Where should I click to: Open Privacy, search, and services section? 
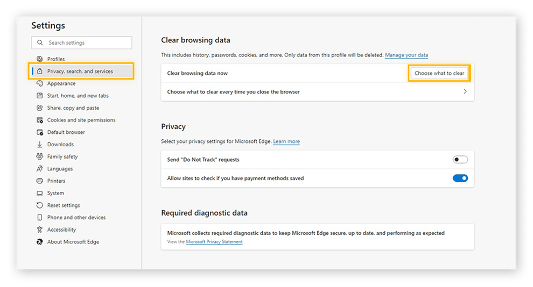click(80, 71)
